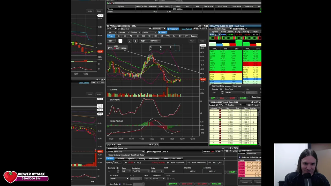This screenshot has height=186, width=331.
Task: Toggle the Preview OFF switch in Order Entry
Action: 209,151
